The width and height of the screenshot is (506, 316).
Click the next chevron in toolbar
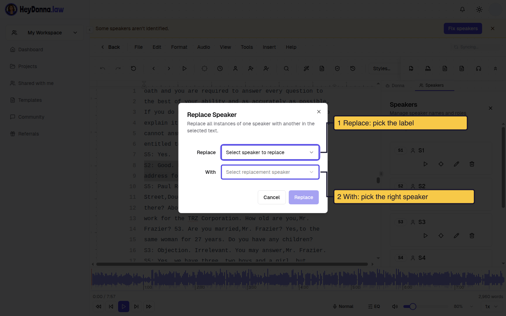[169, 68]
